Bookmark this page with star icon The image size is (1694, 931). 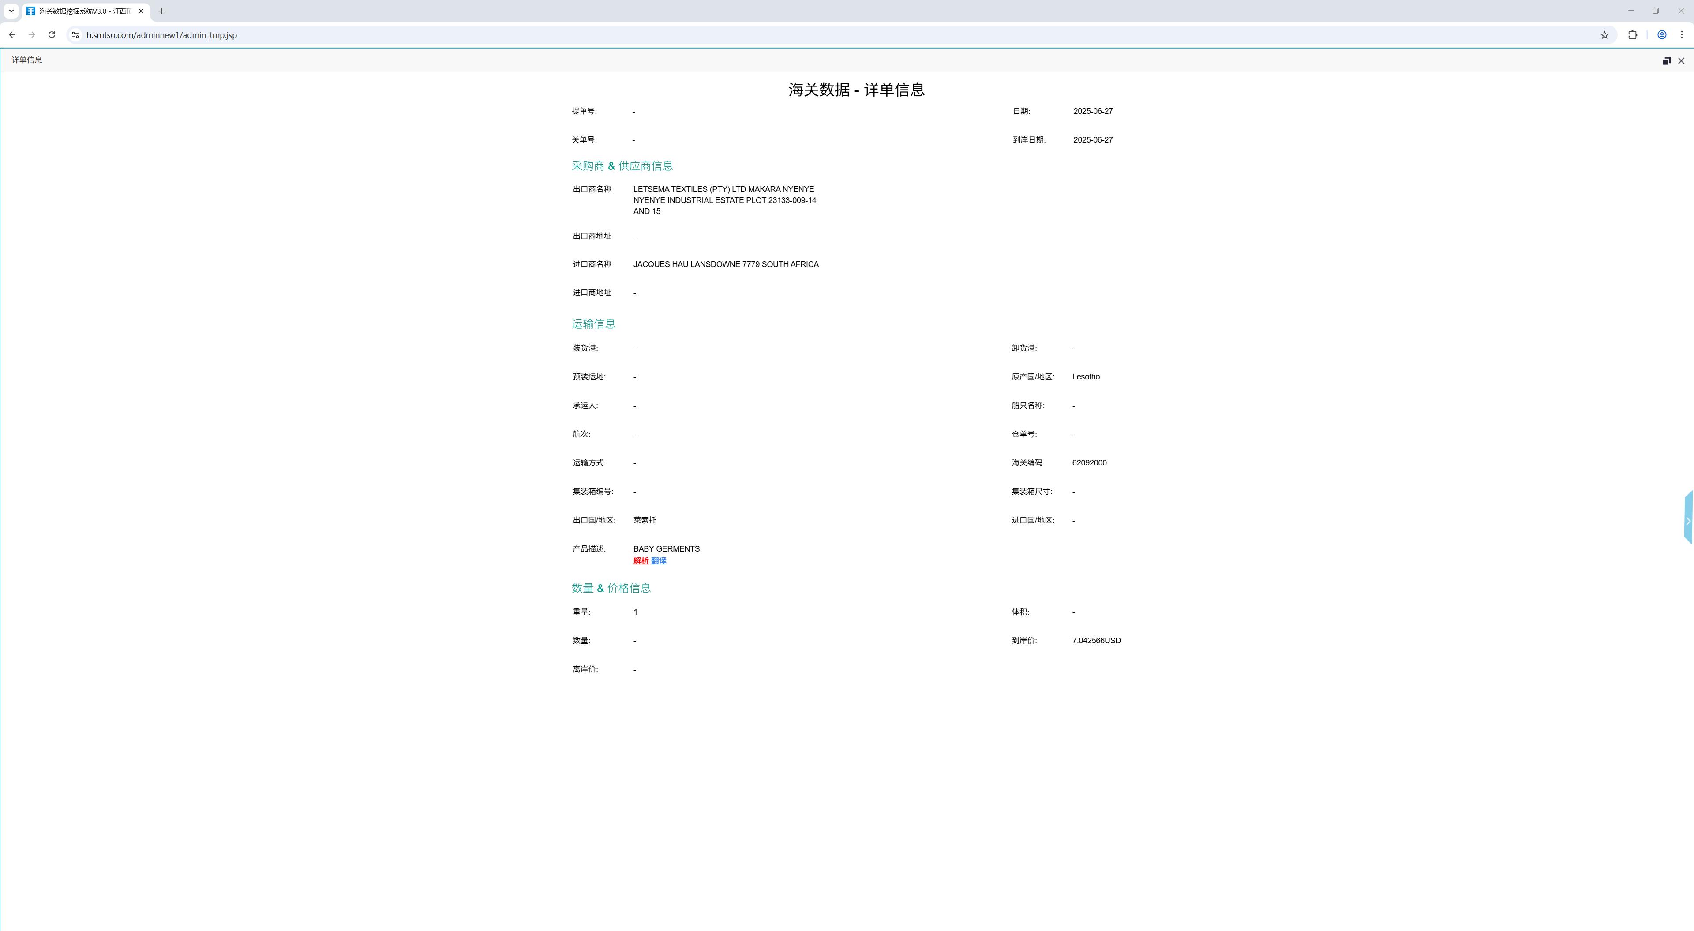tap(1604, 35)
